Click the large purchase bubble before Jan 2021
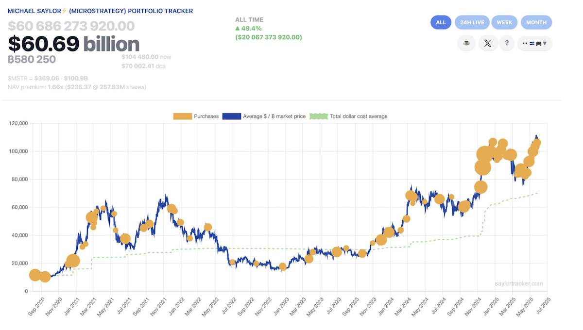 pyautogui.click(x=72, y=261)
